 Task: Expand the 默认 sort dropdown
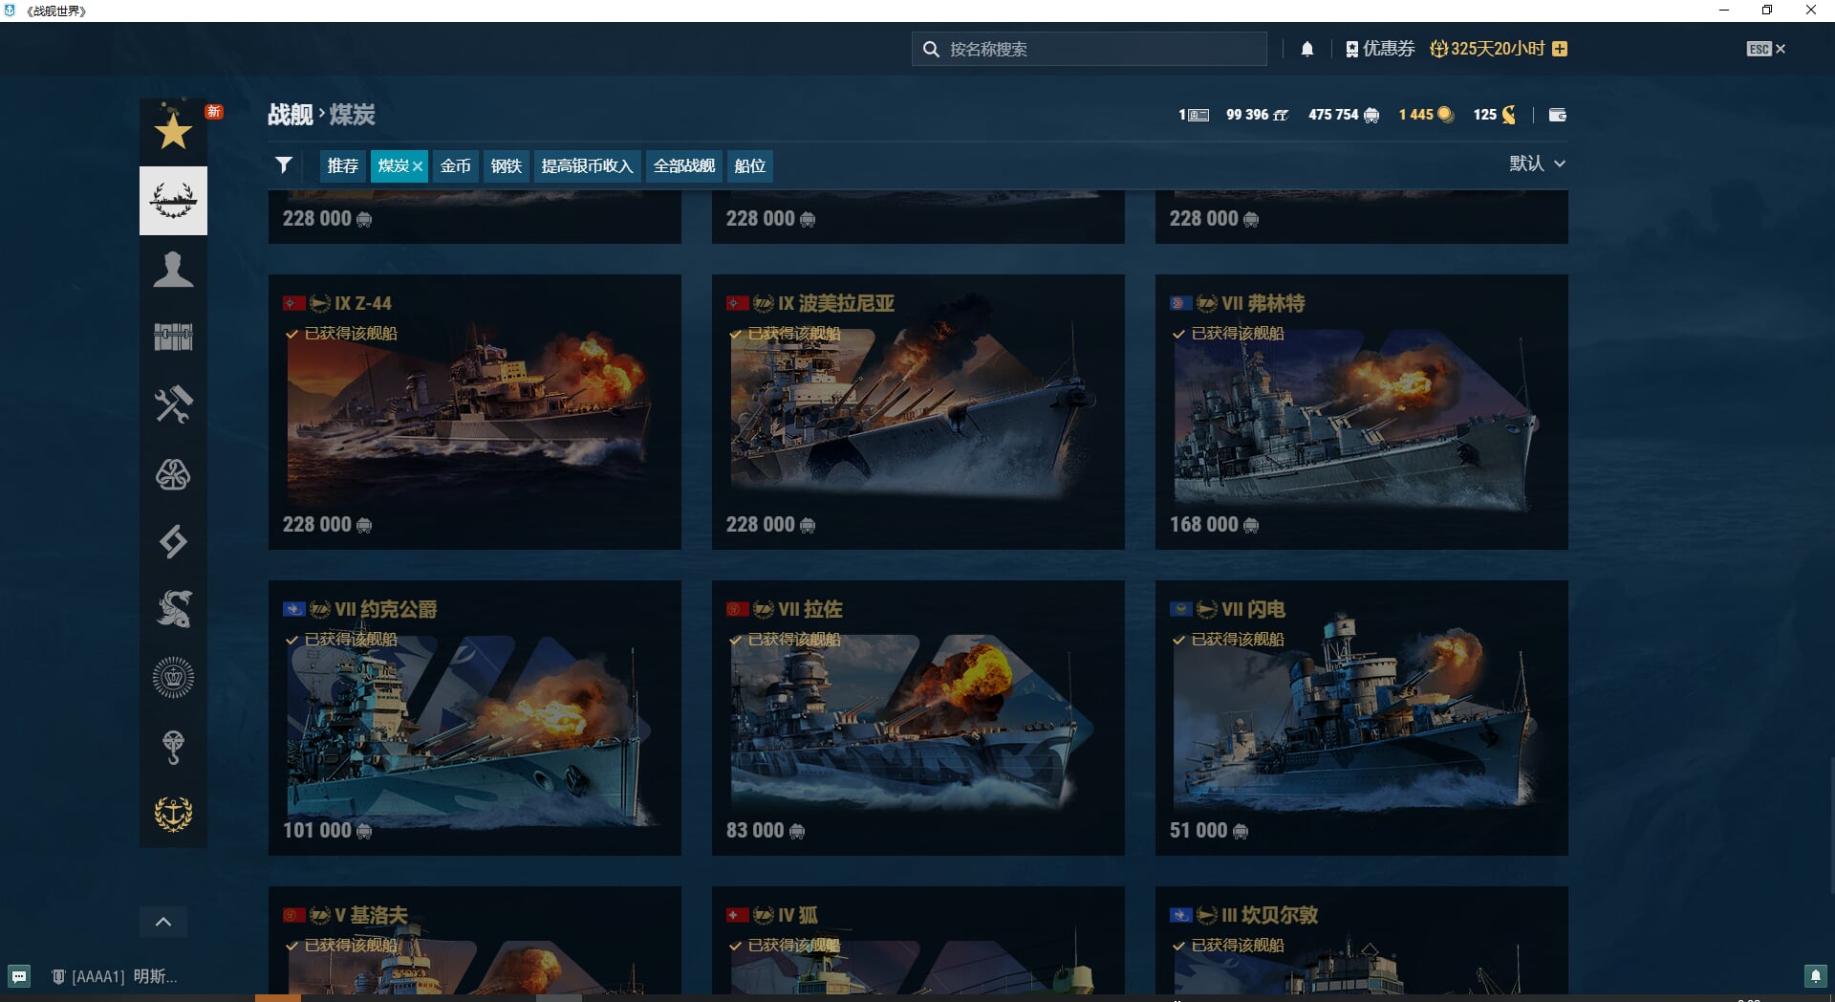point(1536,163)
